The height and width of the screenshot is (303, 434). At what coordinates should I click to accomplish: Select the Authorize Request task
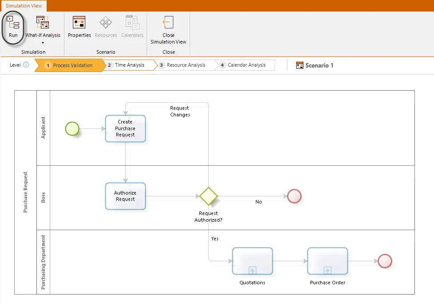[x=125, y=196]
